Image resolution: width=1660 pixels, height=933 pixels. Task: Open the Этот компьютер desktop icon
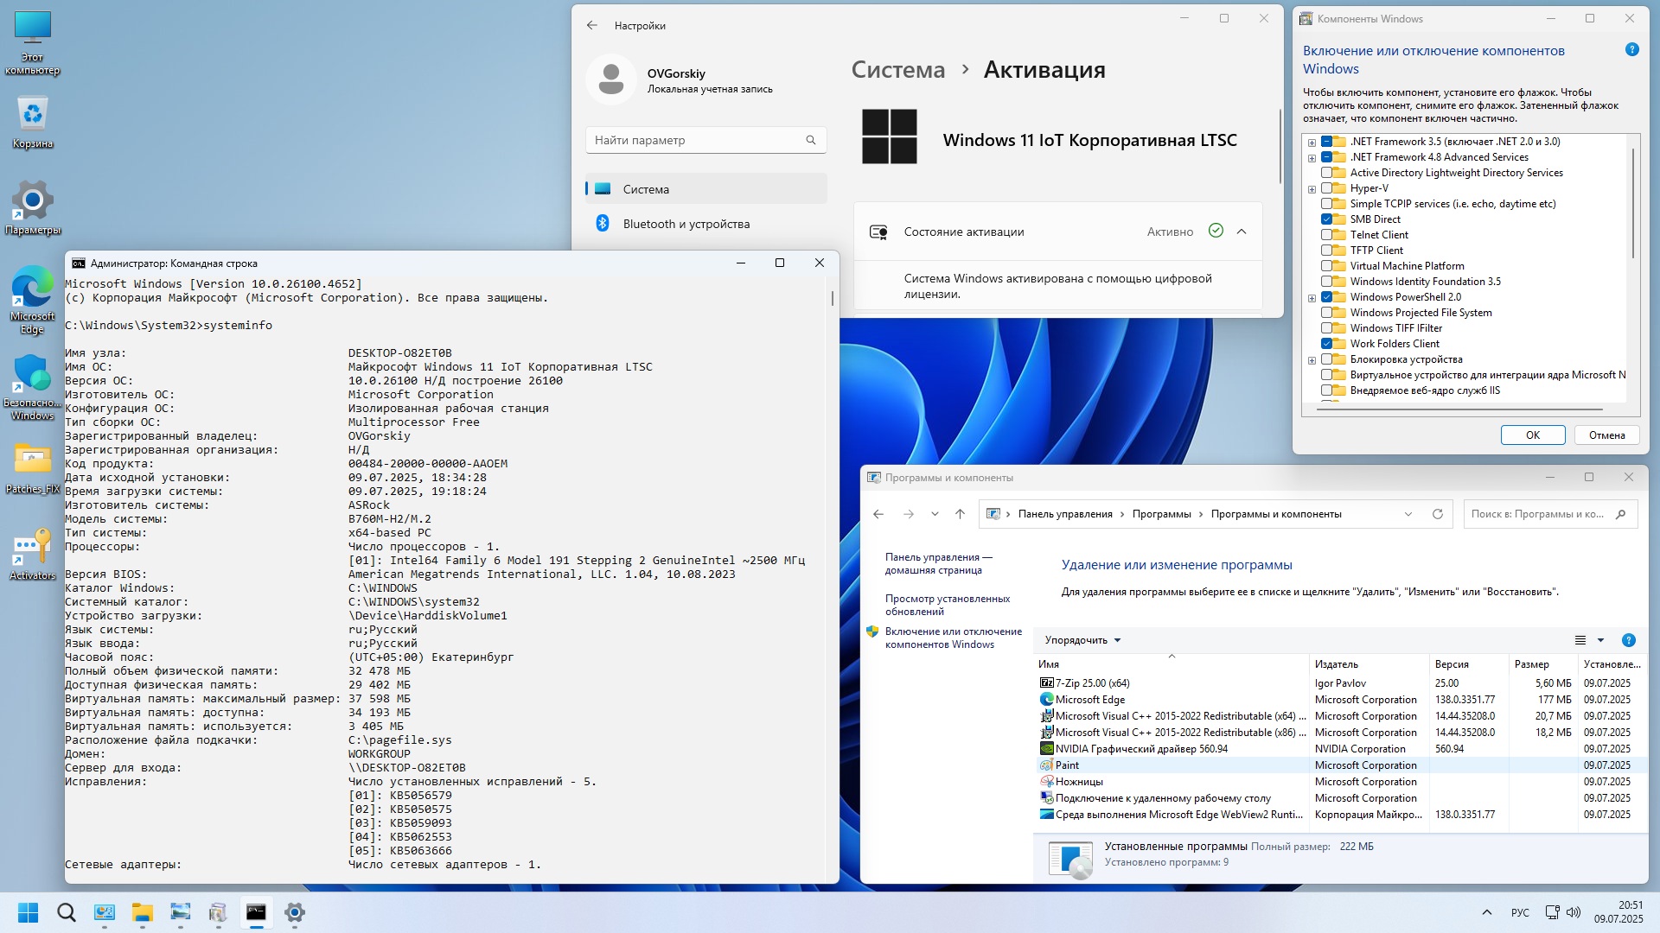click(33, 43)
